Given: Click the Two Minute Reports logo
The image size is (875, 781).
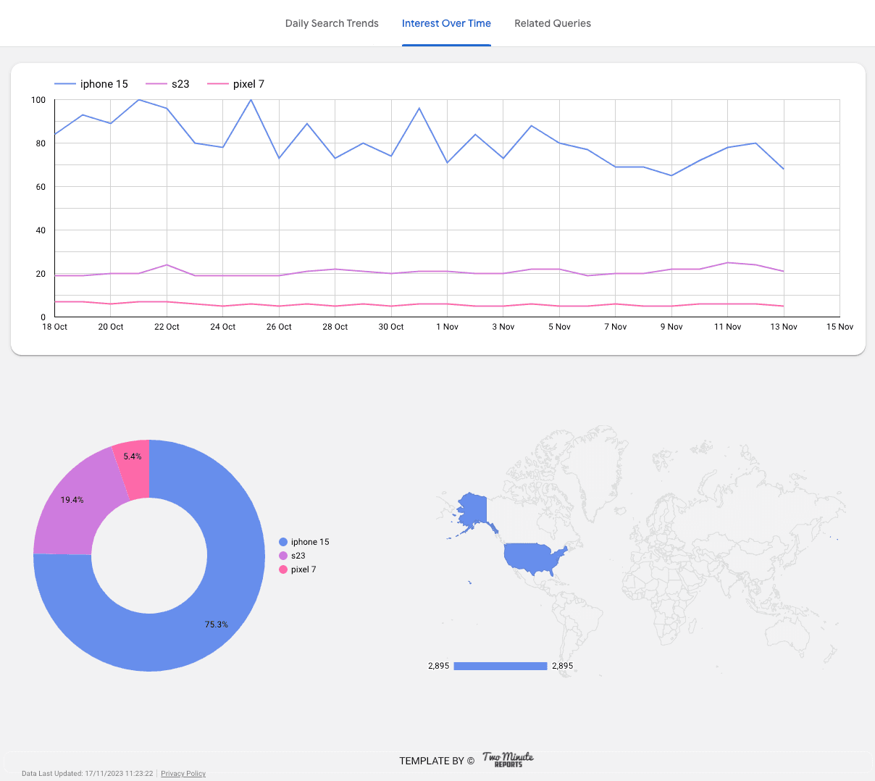Looking at the screenshot, I should coord(507,759).
